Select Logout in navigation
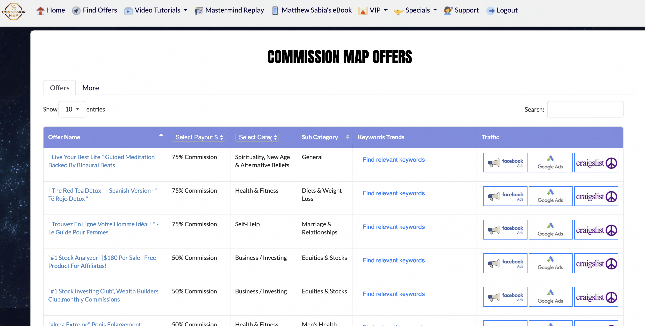This screenshot has height=326, width=645. pos(507,10)
